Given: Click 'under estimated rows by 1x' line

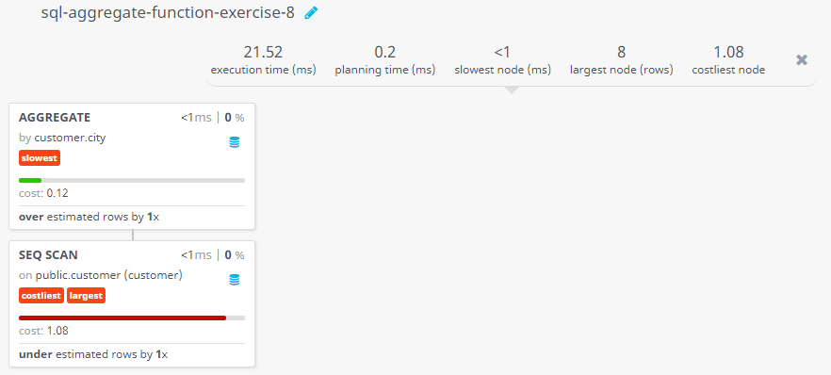Looking at the screenshot, I should click(93, 354).
